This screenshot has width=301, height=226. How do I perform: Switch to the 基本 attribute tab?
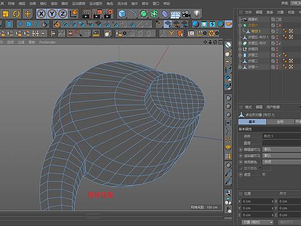(x=252, y=122)
